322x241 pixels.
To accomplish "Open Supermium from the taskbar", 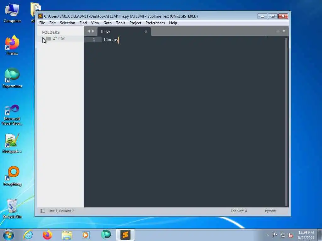I will (106, 235).
